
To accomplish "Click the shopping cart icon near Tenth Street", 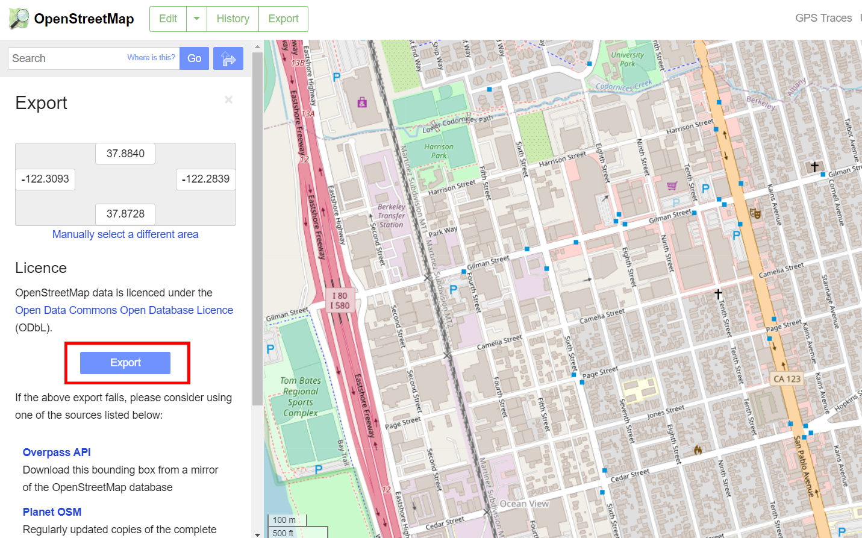I will 672,186.
